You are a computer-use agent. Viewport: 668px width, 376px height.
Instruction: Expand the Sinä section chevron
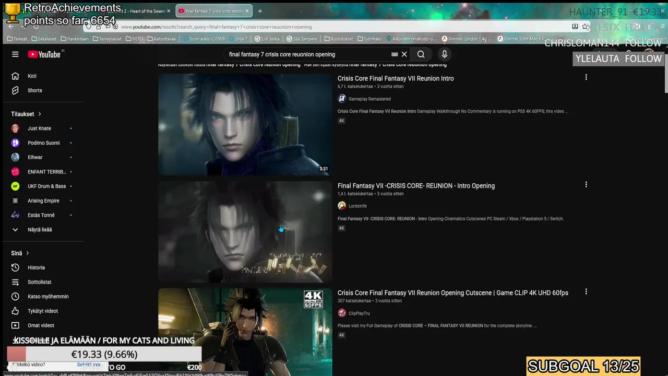20,253
